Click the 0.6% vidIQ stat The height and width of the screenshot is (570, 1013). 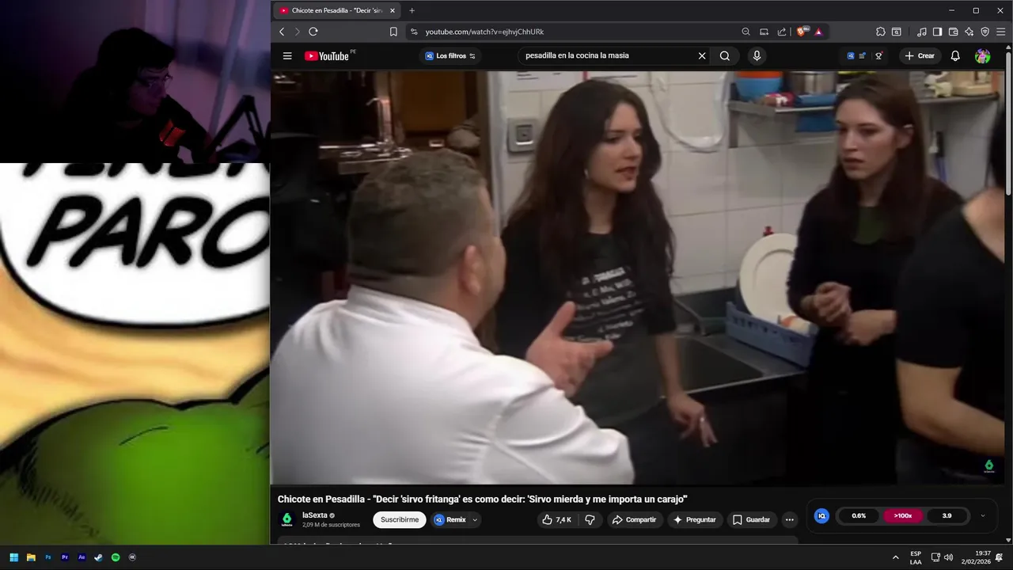pos(859,515)
